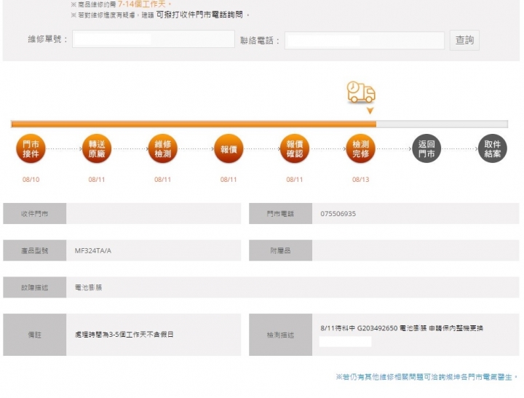
Task: Click the 故障描述 label cell
Action: coord(34,287)
